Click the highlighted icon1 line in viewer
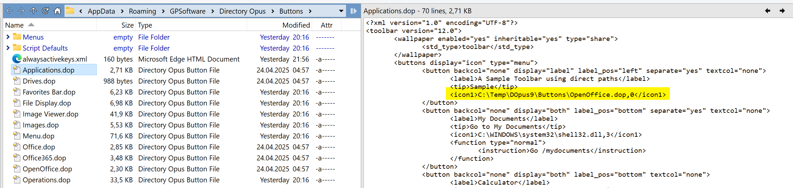The image size is (793, 188). point(557,95)
